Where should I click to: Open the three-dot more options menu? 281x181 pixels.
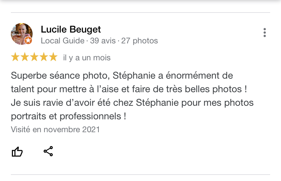pyautogui.click(x=264, y=33)
